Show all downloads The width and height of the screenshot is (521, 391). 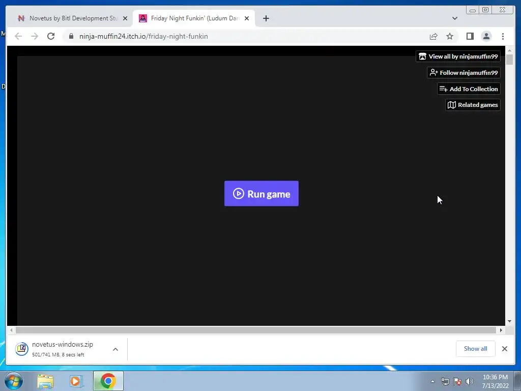[476, 348]
